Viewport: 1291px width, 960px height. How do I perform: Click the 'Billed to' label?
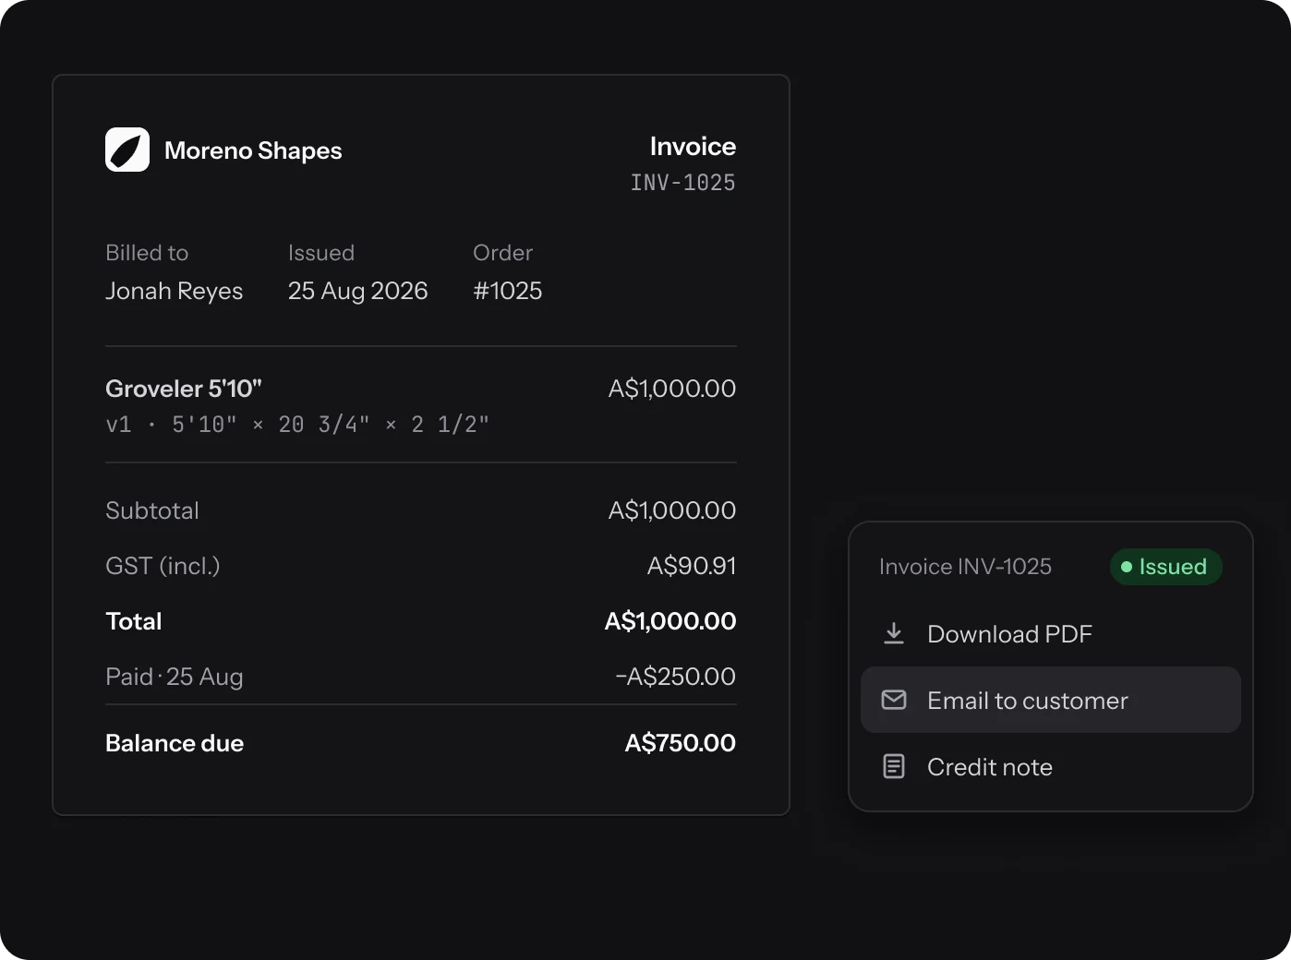coord(147,253)
